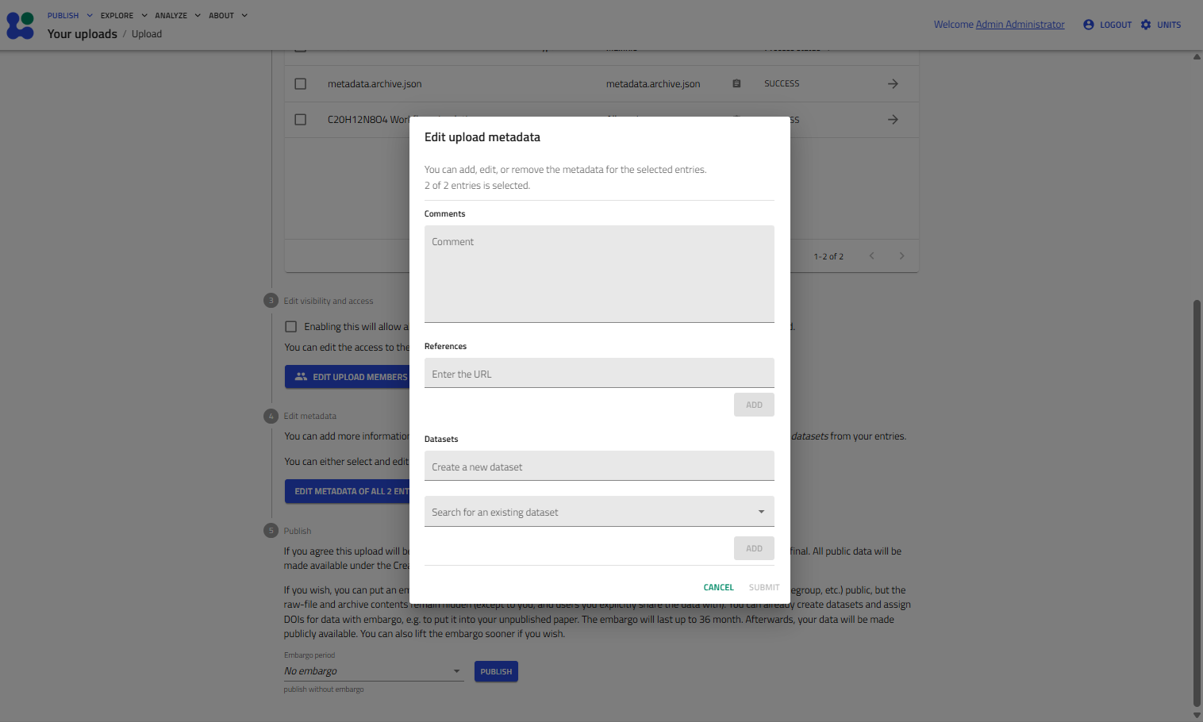Expand the ABOUT dropdown arrow
The width and height of the screenshot is (1203, 722).
point(244,15)
